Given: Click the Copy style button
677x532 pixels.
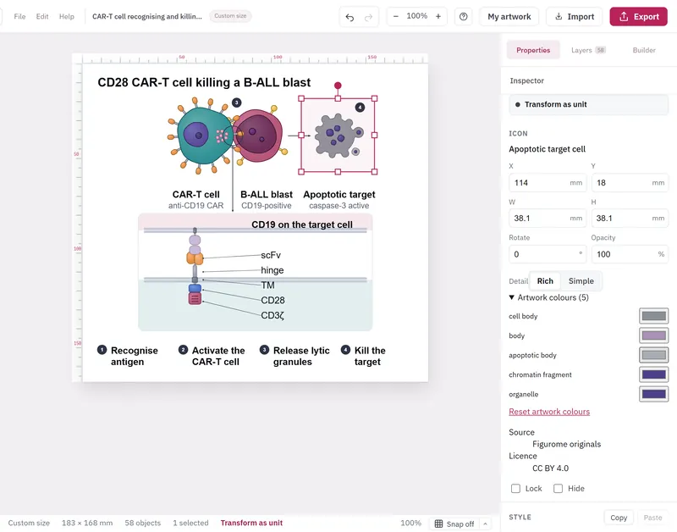Looking at the screenshot, I should 619,518.
